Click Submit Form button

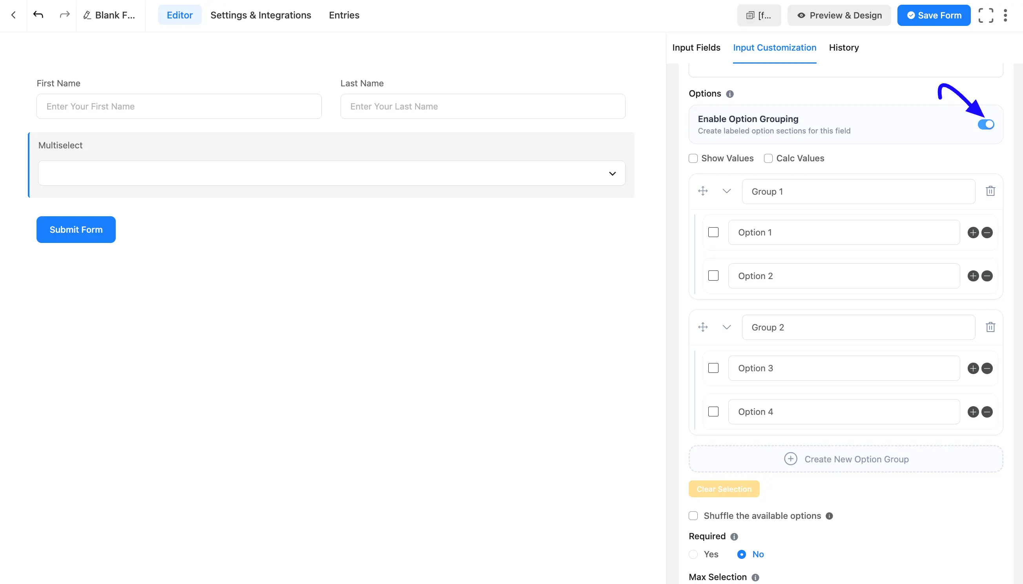tap(76, 230)
